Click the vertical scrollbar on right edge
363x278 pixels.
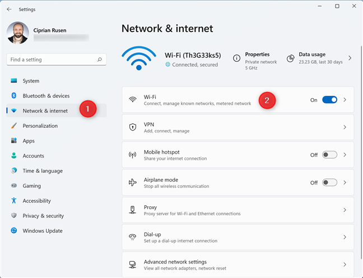tap(361, 152)
